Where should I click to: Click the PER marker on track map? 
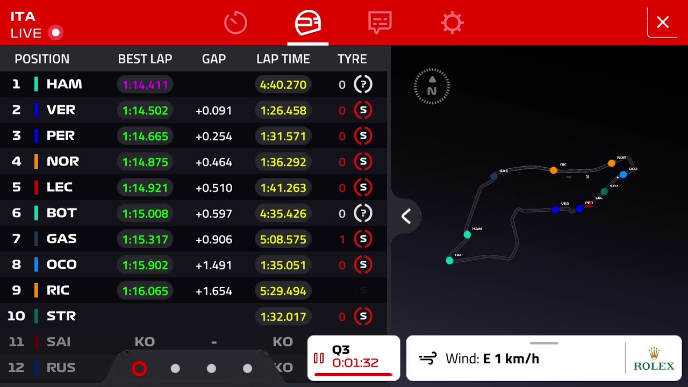point(579,209)
